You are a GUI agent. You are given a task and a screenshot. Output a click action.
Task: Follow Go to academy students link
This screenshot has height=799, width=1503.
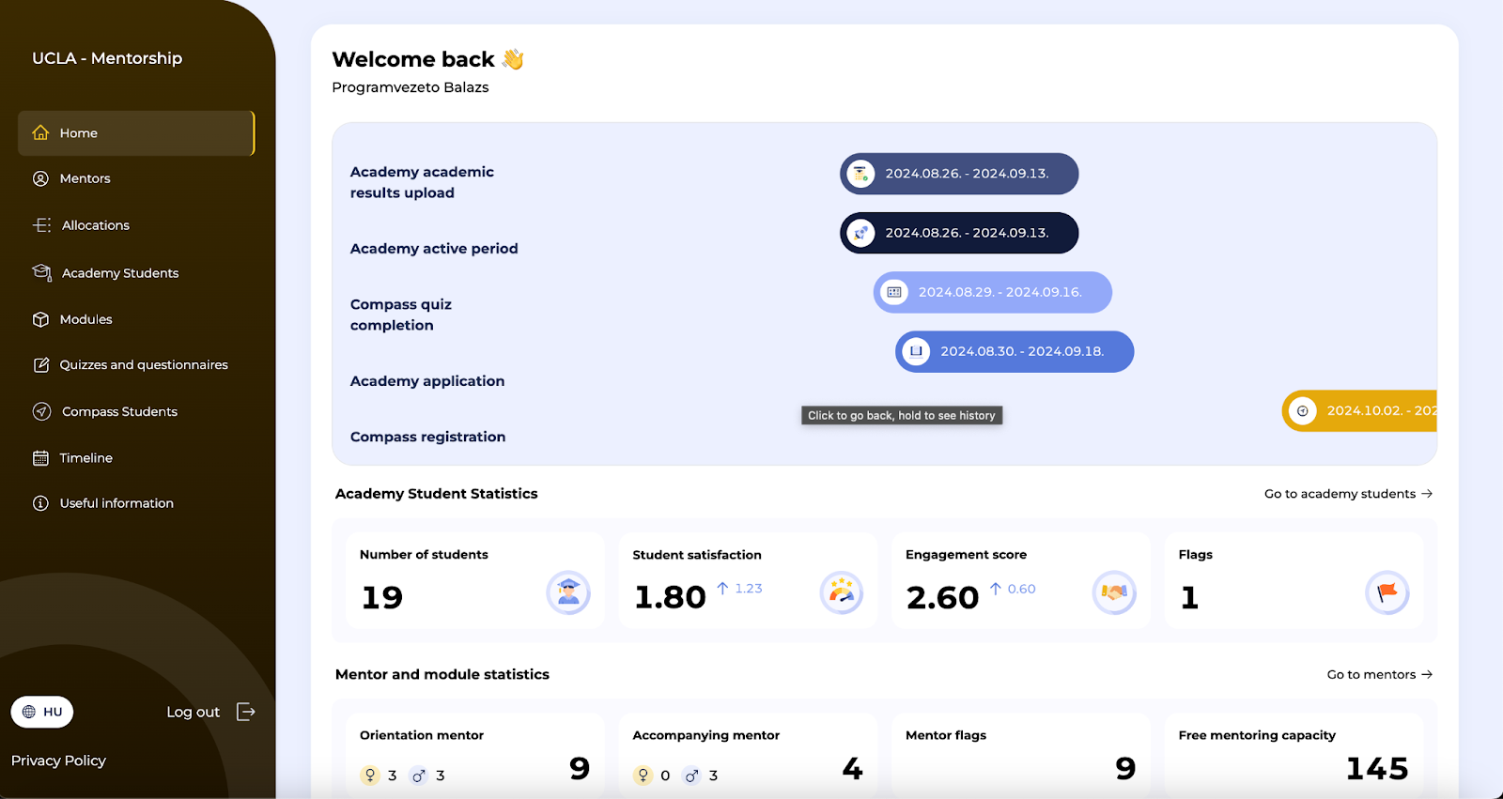click(1348, 494)
